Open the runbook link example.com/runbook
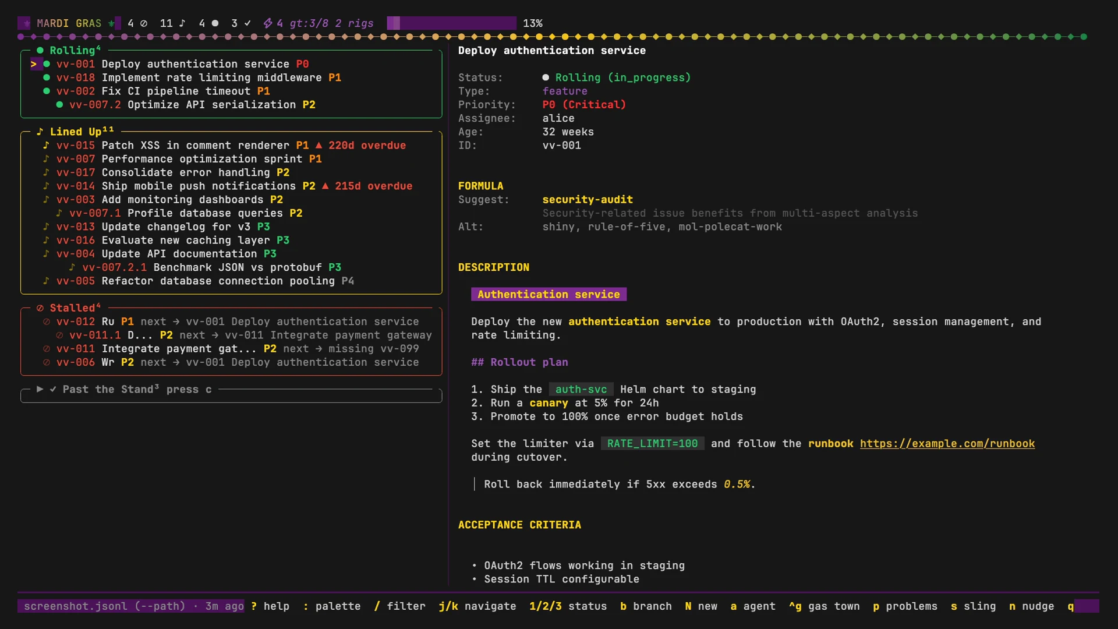This screenshot has width=1118, height=629. (x=947, y=444)
